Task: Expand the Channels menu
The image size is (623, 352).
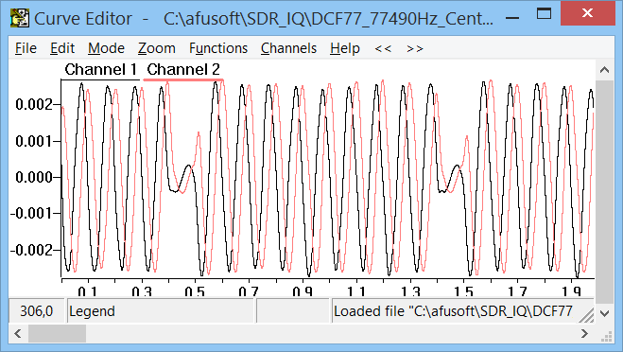Action: point(288,48)
